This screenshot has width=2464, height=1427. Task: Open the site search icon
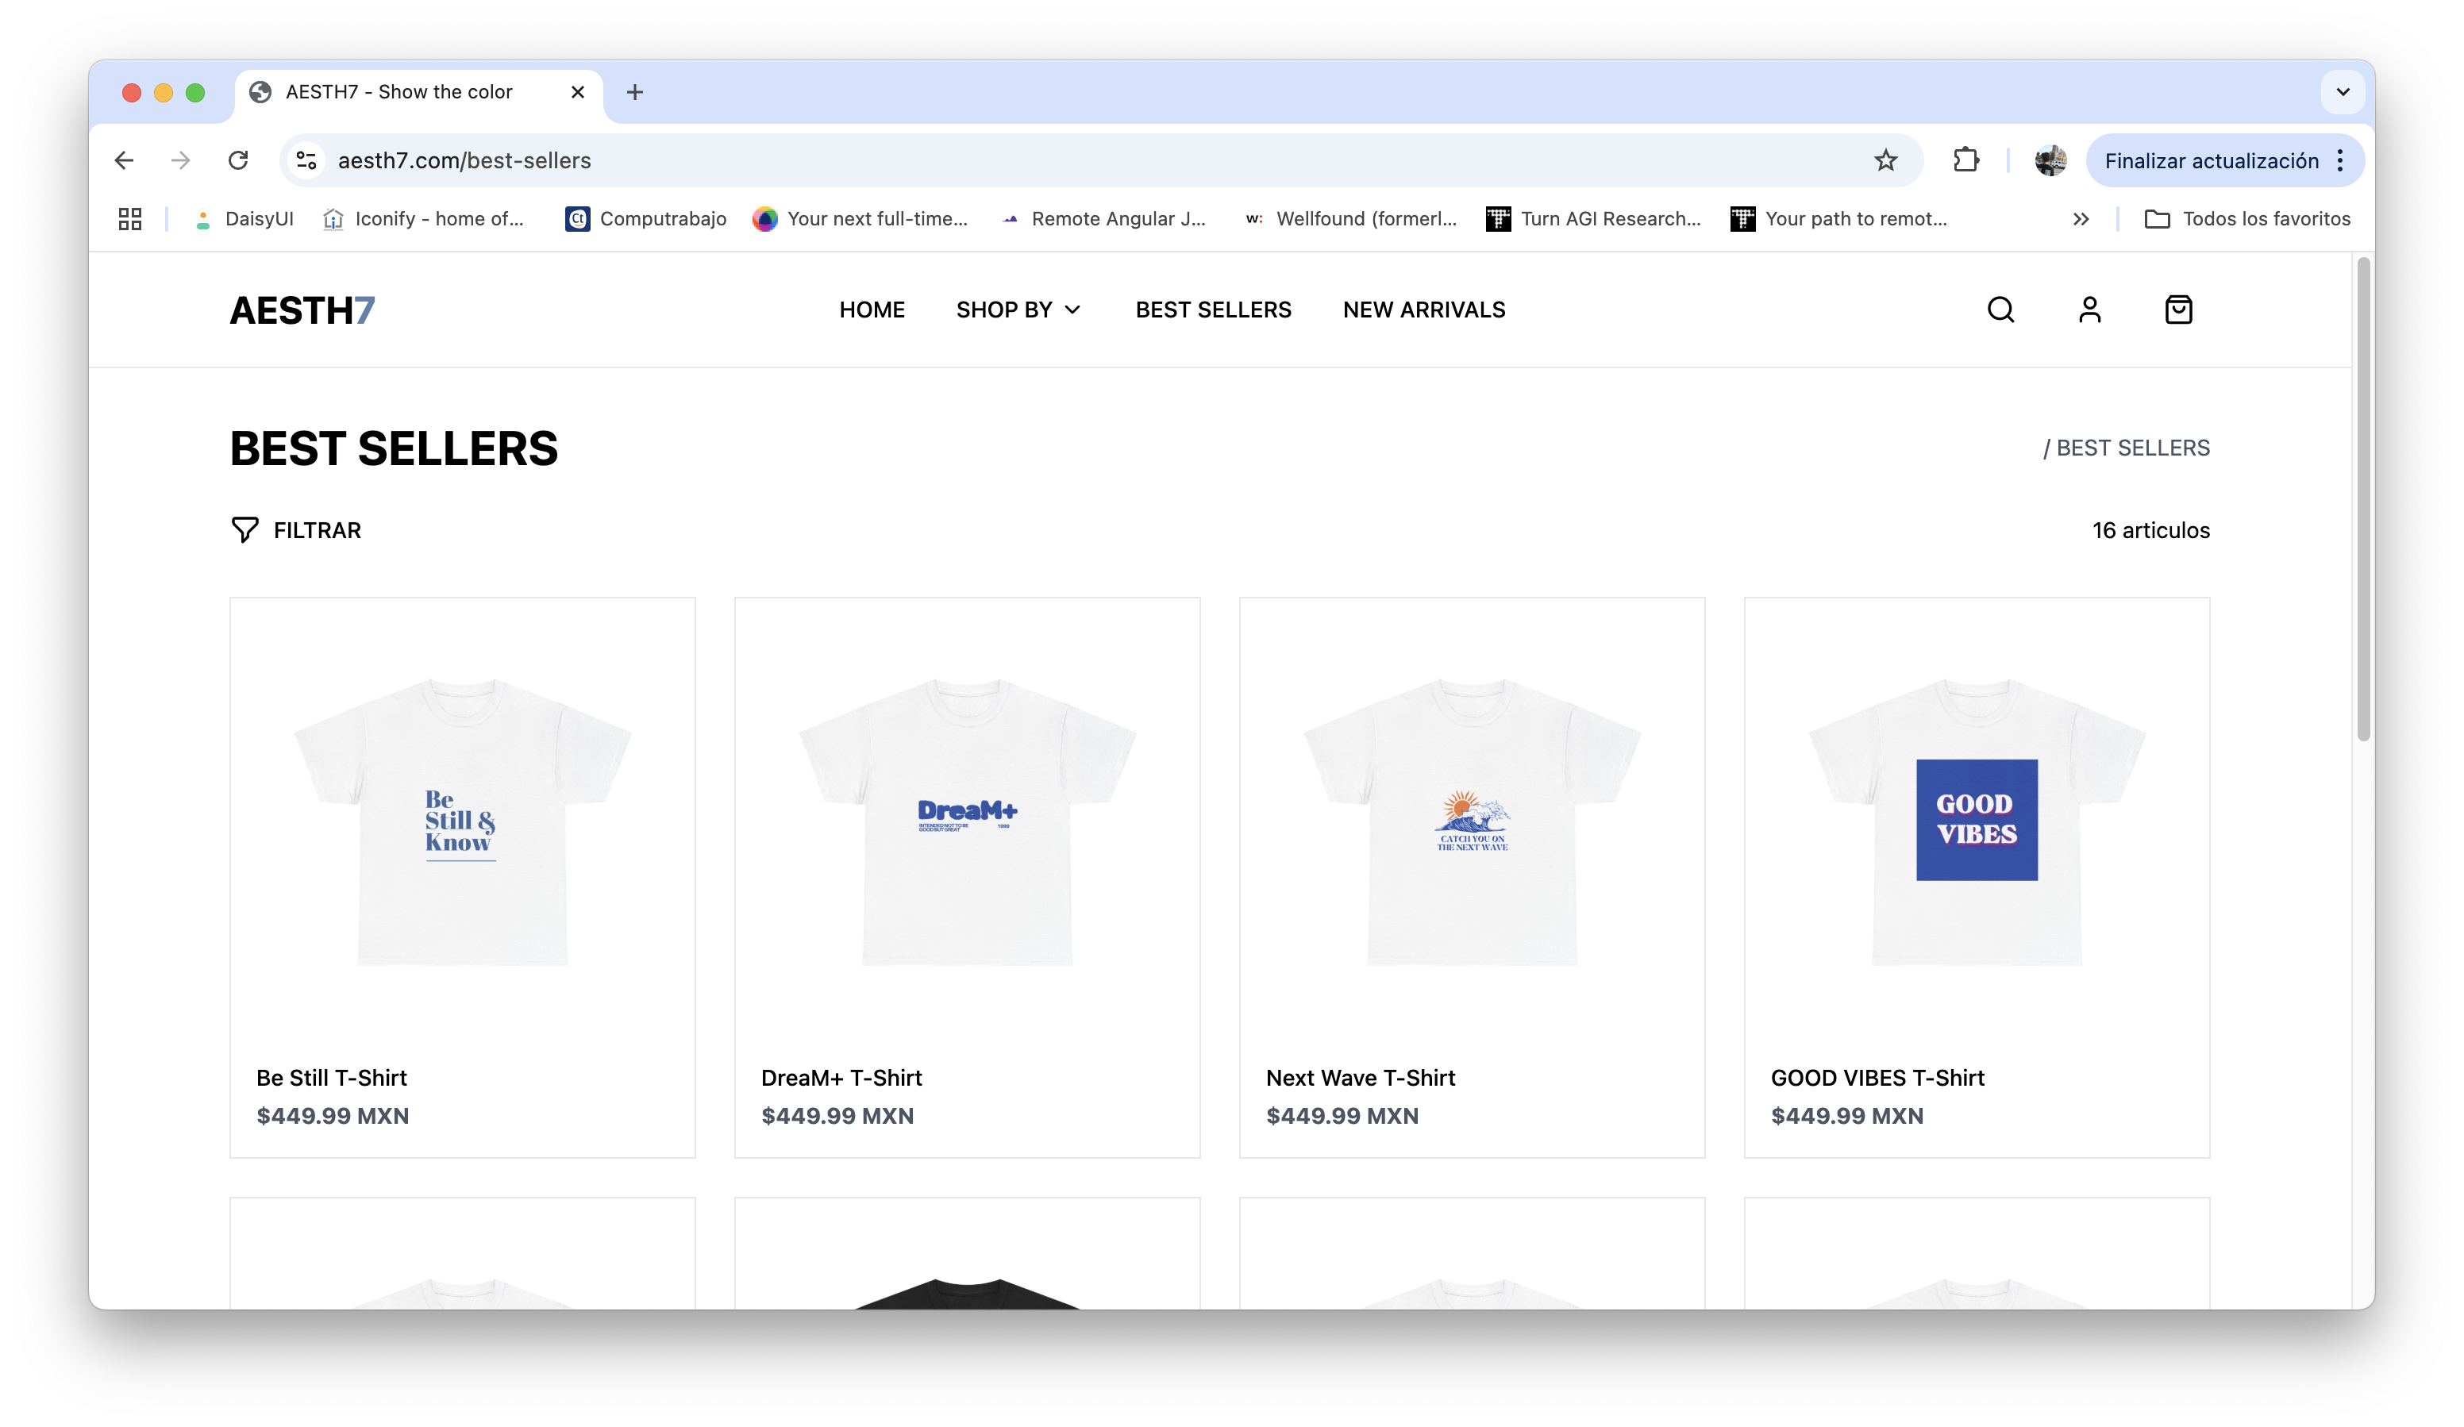point(2000,310)
